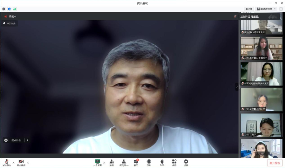285x168 pixels.
Task: Click the main speaker video
Action: click(119, 87)
